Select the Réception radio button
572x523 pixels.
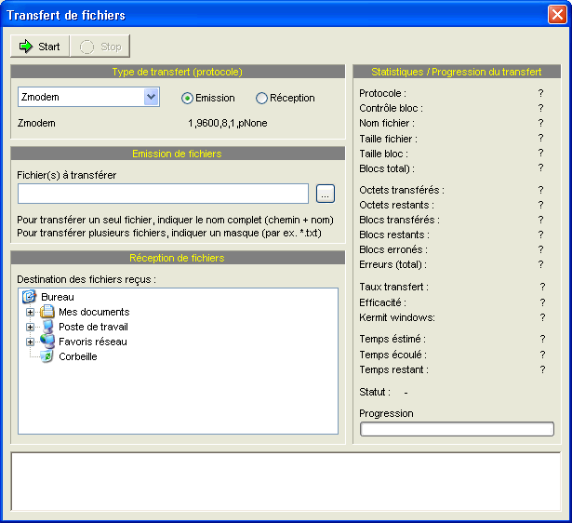(261, 98)
